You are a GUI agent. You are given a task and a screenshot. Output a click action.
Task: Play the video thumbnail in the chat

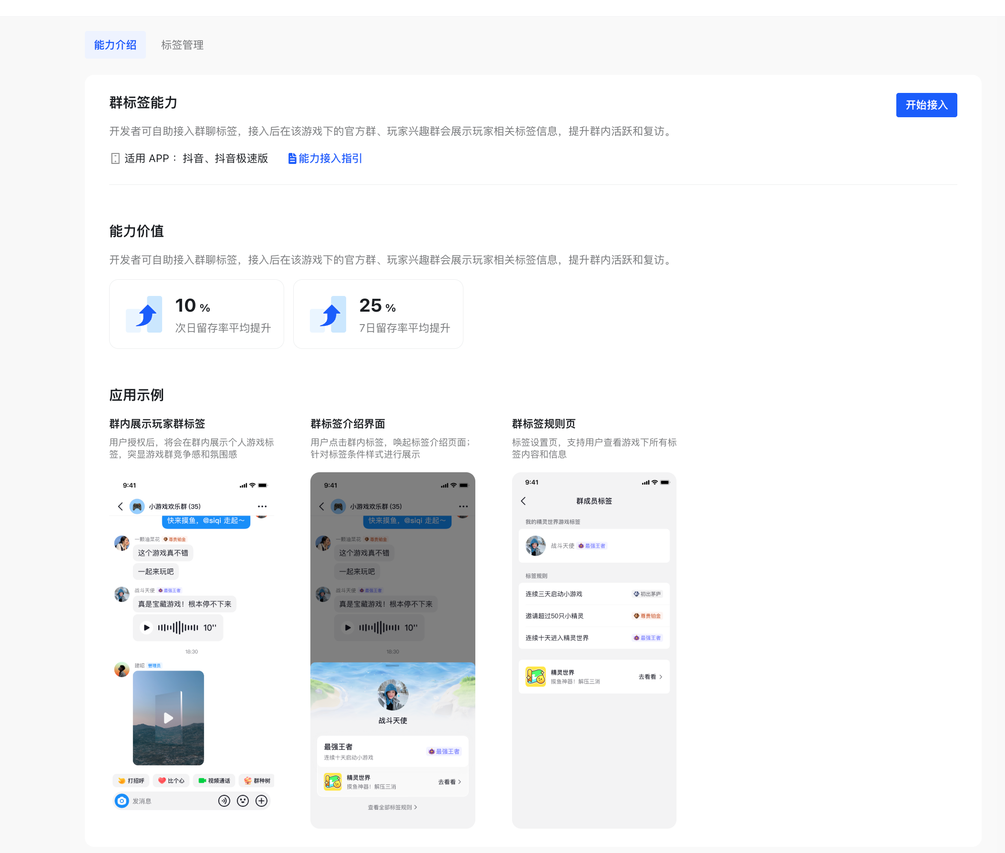click(168, 718)
